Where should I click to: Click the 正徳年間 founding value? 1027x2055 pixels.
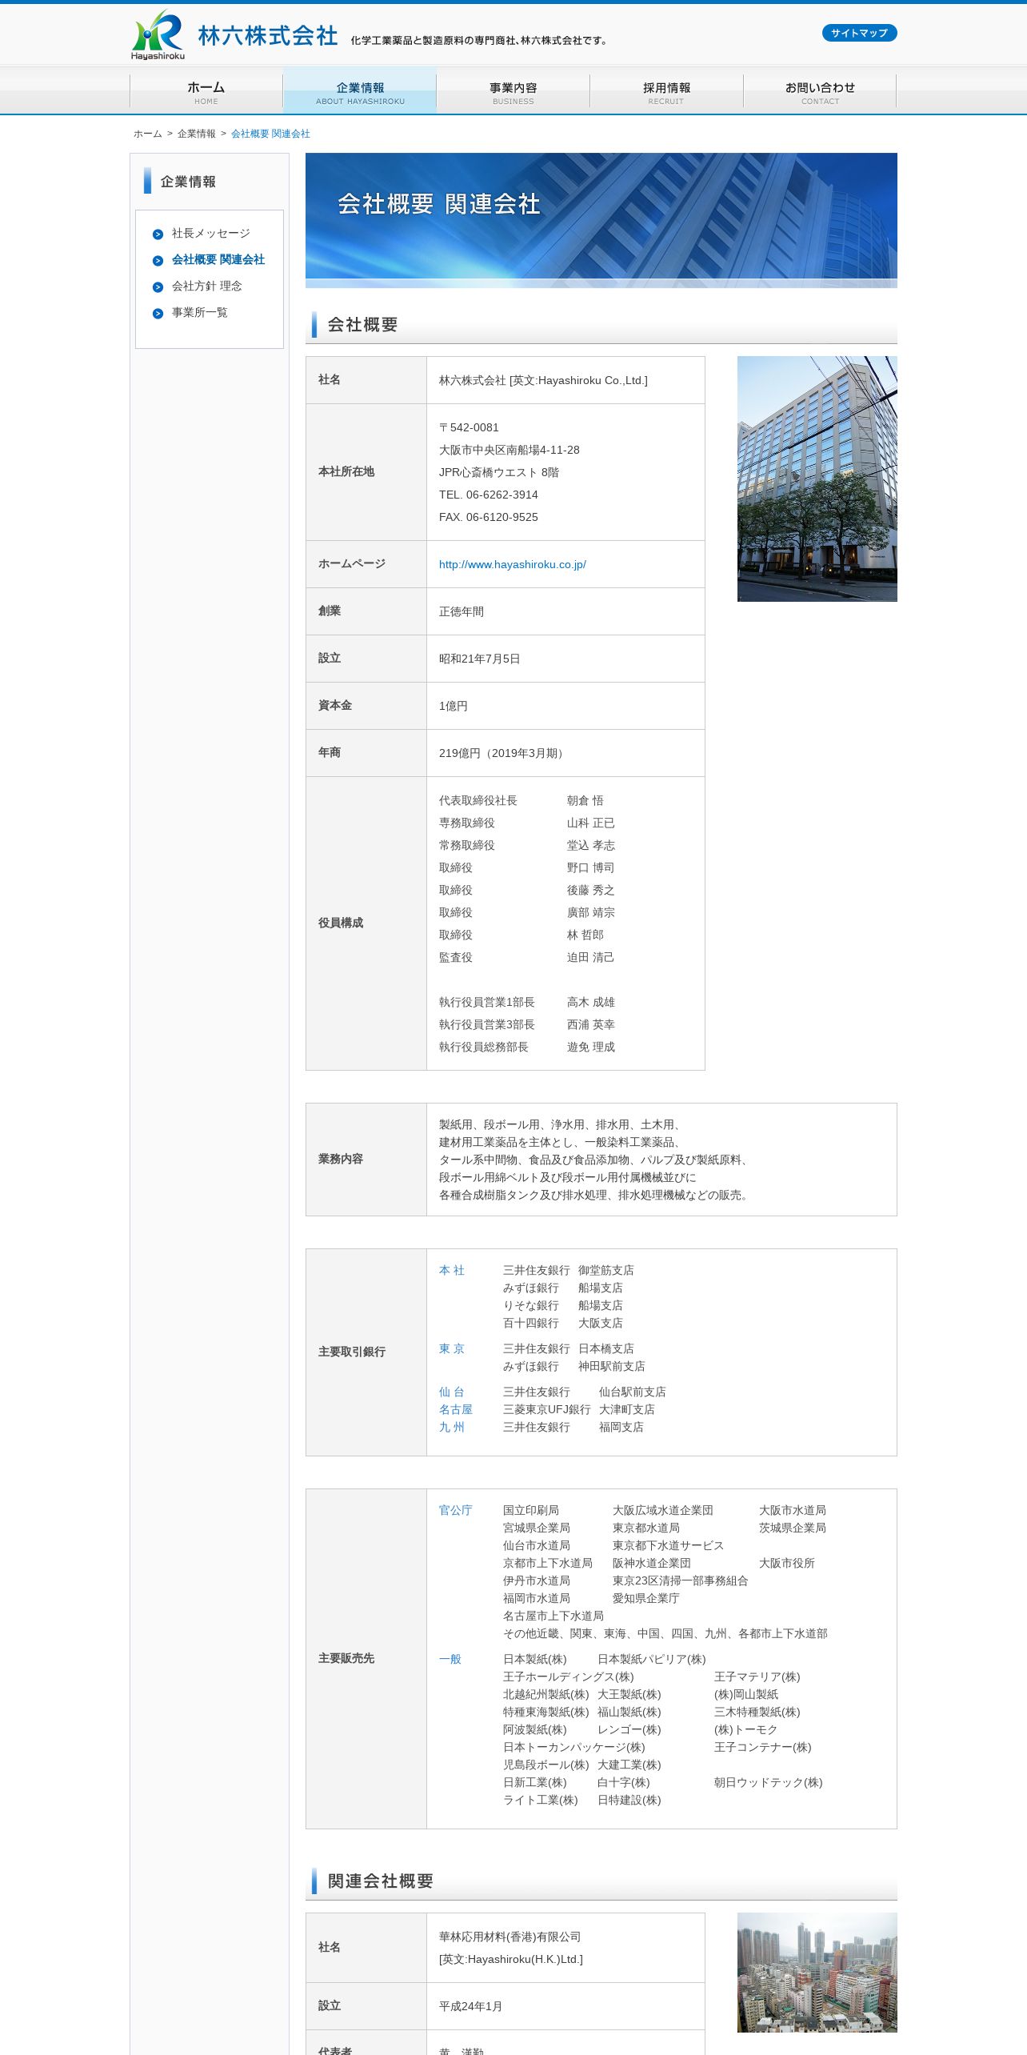462,611
